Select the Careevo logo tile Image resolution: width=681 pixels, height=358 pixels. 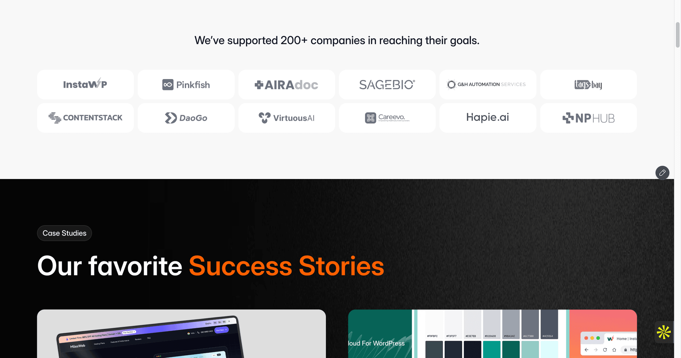[387, 118]
